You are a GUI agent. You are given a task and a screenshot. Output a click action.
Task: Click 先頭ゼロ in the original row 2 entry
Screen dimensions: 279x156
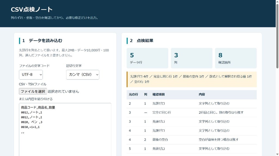(159, 103)
